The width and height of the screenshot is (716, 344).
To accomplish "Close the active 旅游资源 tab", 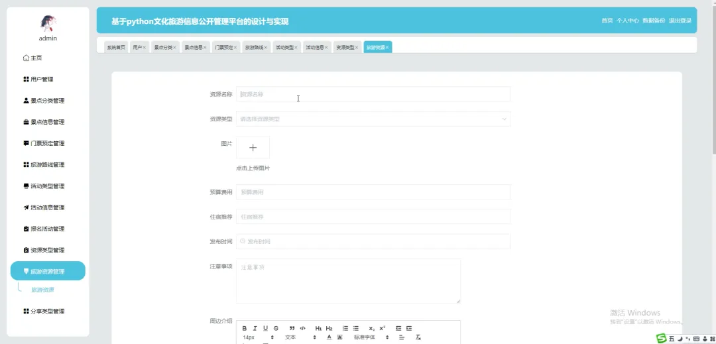I will point(387,48).
